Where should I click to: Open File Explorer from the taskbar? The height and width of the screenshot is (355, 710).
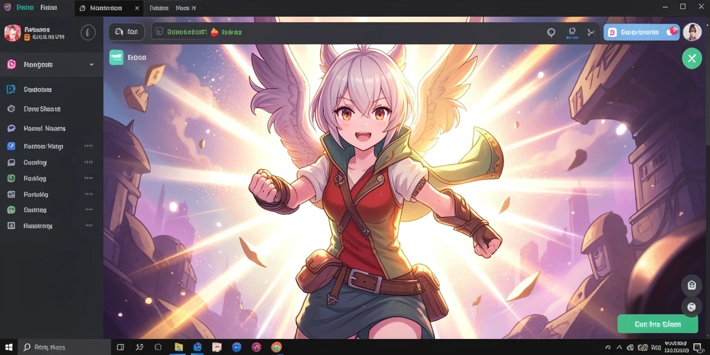178,347
